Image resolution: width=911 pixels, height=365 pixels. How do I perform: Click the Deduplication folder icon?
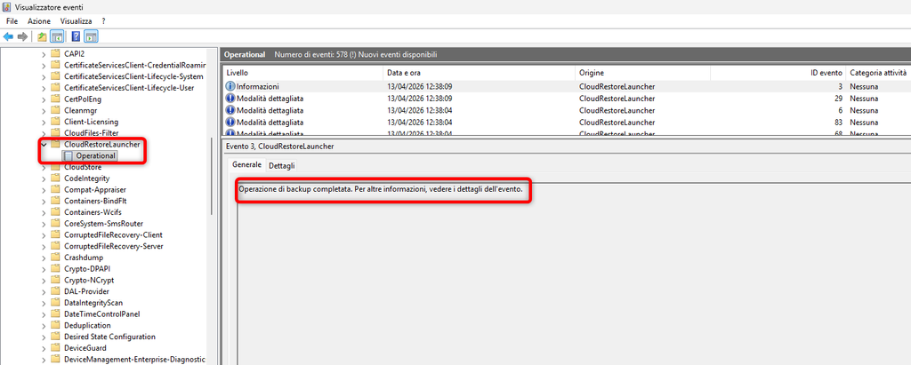(55, 326)
